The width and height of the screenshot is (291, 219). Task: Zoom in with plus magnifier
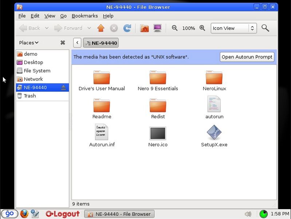pyautogui.click(x=202, y=28)
